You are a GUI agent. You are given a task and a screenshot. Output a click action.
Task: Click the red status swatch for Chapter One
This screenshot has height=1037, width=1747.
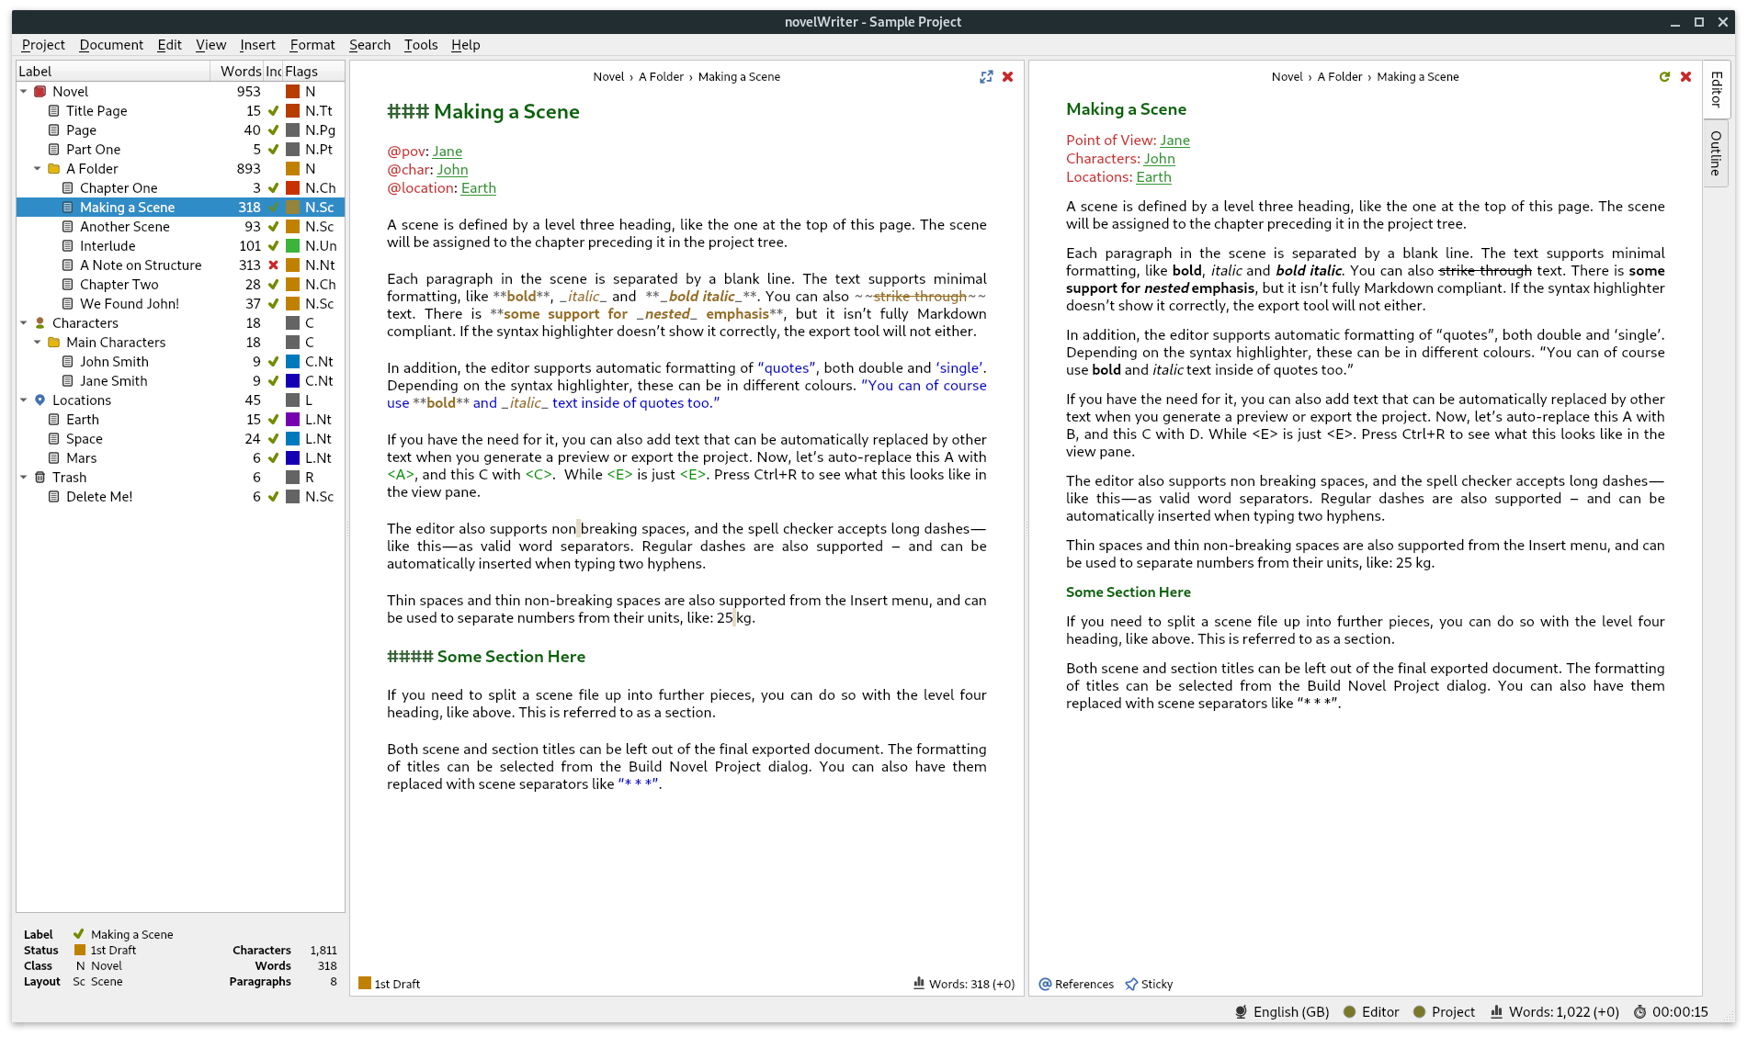click(x=293, y=188)
